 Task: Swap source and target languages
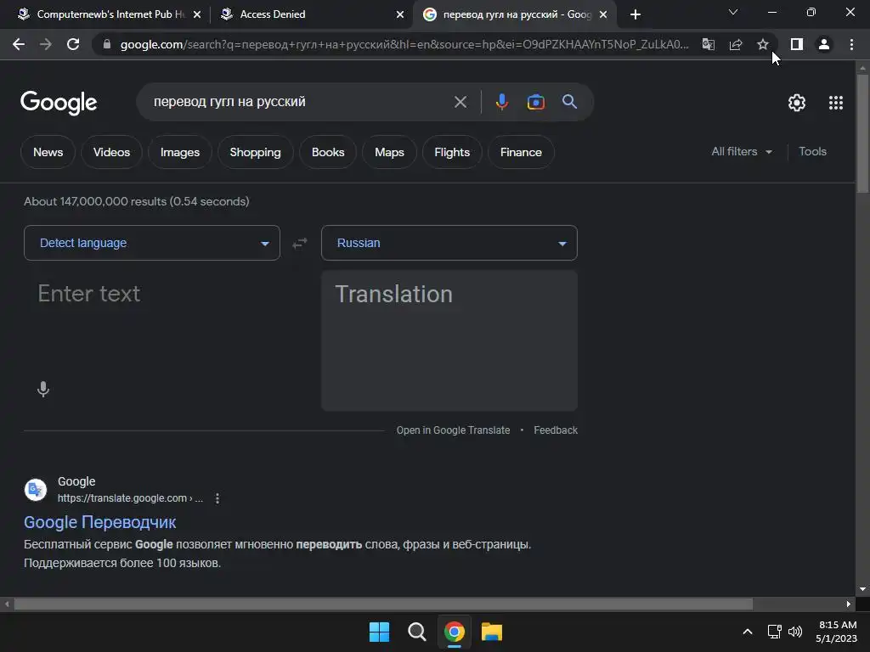click(300, 244)
